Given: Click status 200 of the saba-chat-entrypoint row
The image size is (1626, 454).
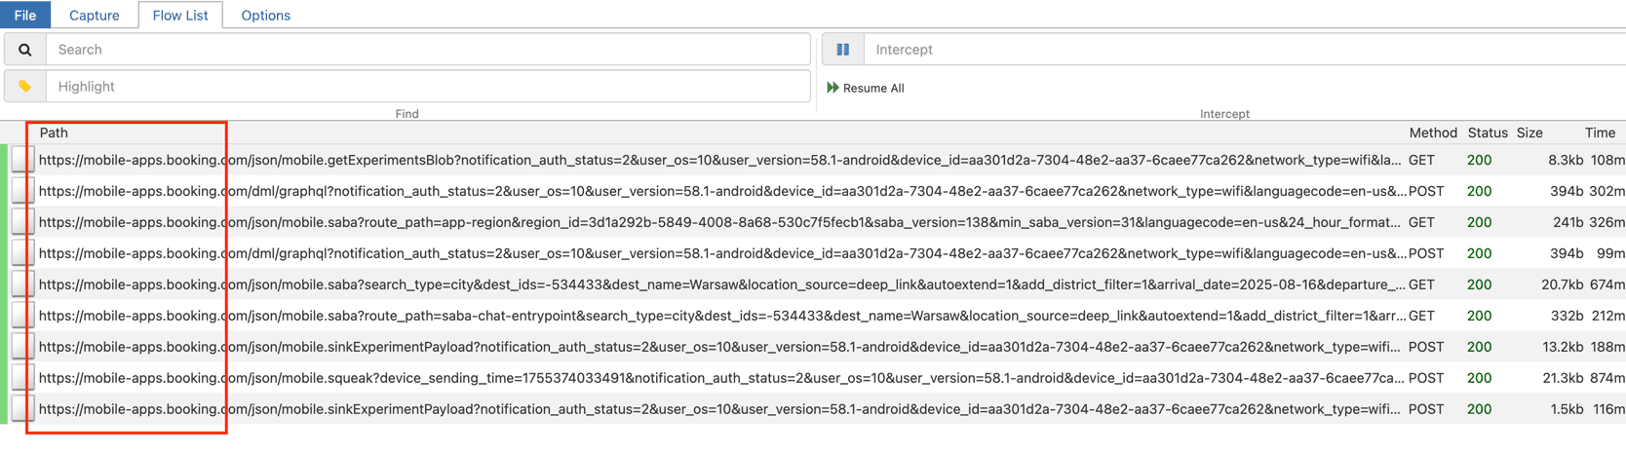Looking at the screenshot, I should pyautogui.click(x=1479, y=316).
